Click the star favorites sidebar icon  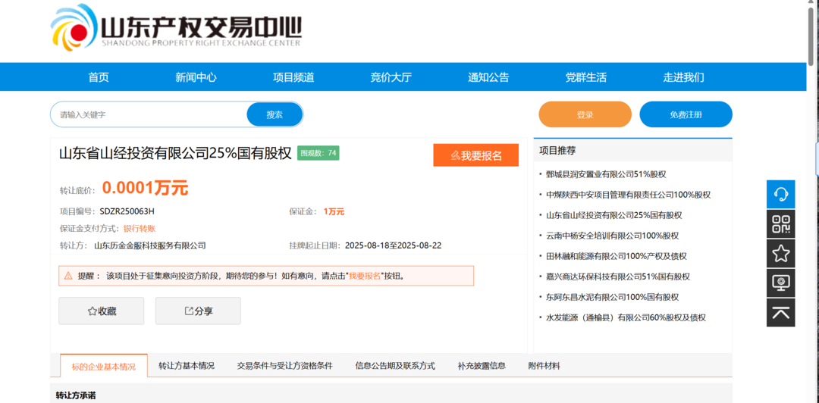click(780, 254)
